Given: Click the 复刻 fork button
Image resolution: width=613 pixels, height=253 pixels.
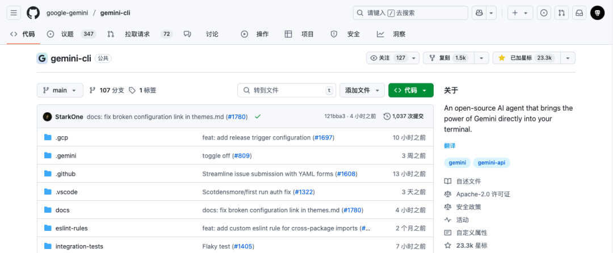Looking at the screenshot, I should coord(448,58).
